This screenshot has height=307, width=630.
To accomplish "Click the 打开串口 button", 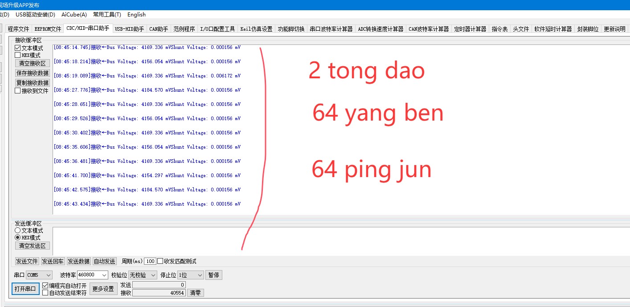I will pos(25,289).
